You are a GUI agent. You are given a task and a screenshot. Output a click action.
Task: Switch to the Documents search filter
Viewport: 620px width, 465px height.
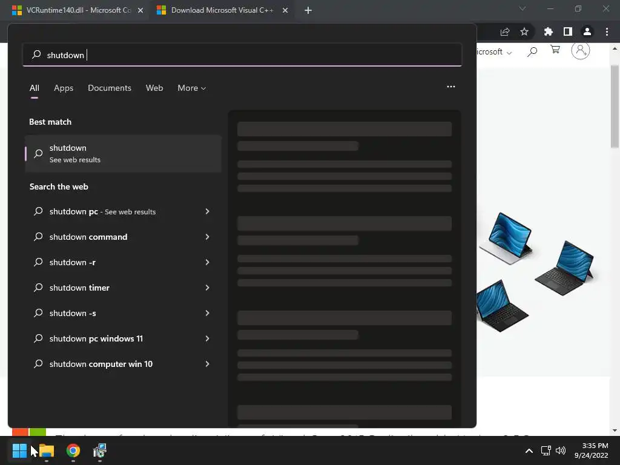pyautogui.click(x=110, y=88)
